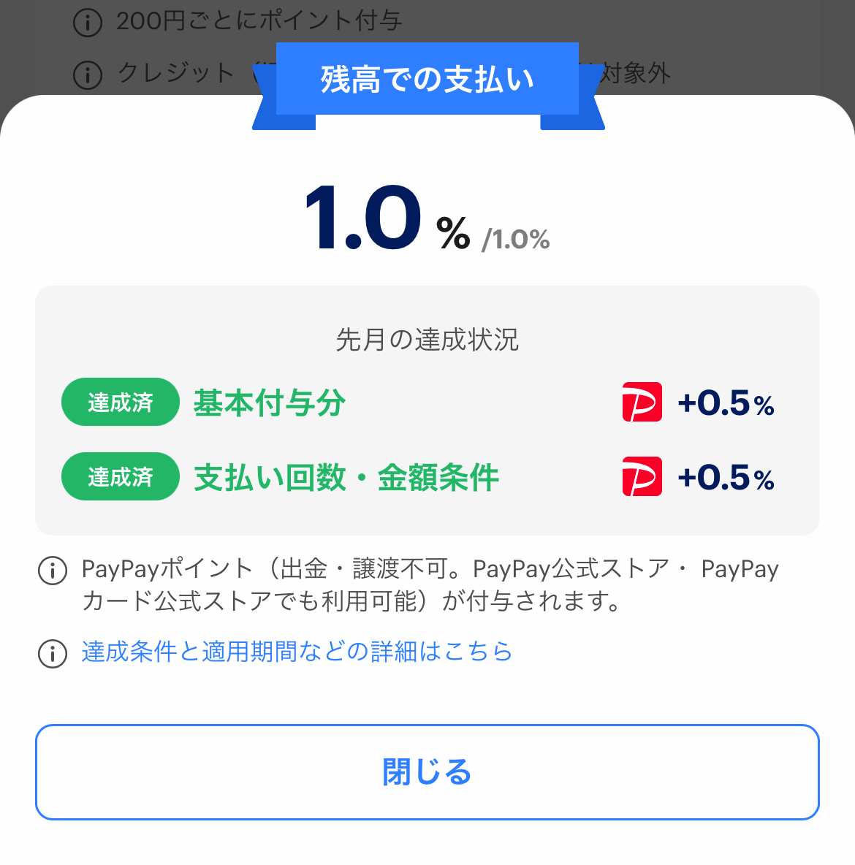Image resolution: width=855 pixels, height=865 pixels.
Task: Click the info icon beside the details link
Action: 53,652
